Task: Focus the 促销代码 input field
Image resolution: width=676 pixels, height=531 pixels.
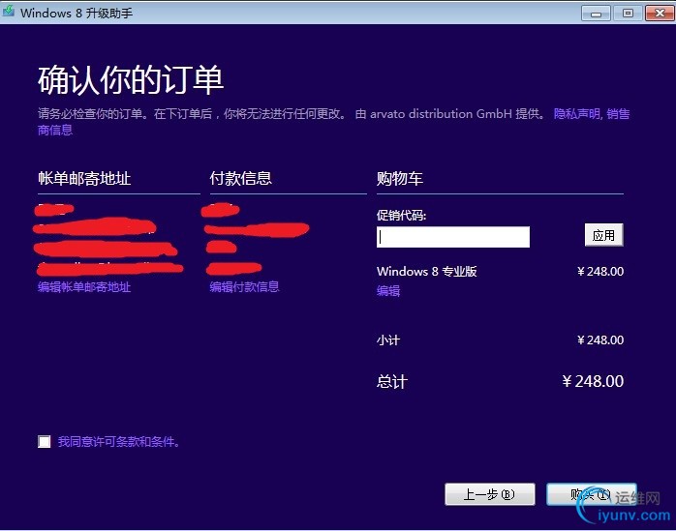Action: tap(452, 237)
